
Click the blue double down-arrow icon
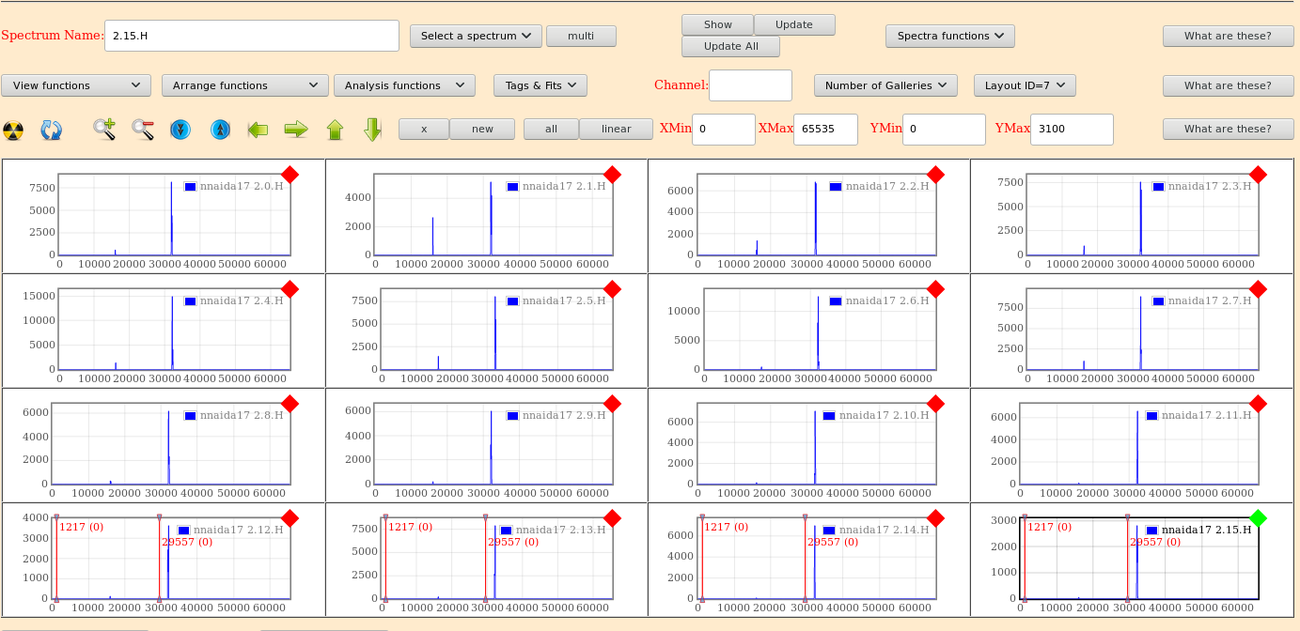pyautogui.click(x=180, y=130)
